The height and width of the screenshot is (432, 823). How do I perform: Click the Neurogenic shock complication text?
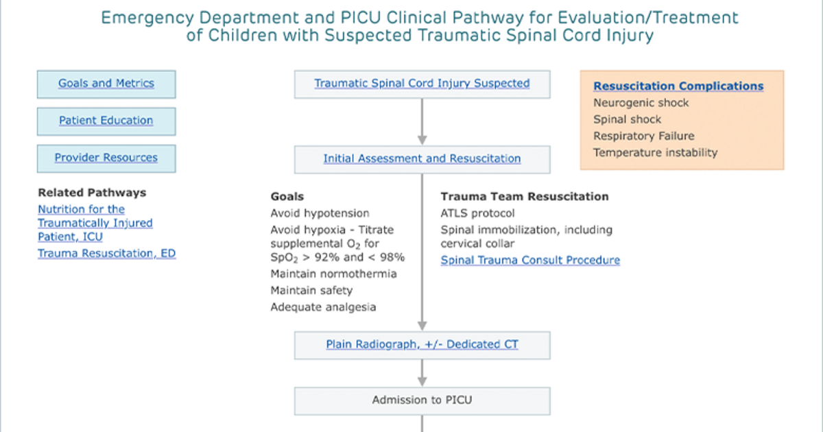pos(641,103)
